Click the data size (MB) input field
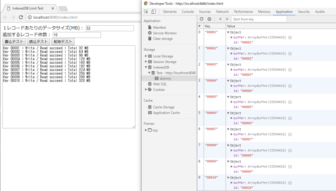 110,28
